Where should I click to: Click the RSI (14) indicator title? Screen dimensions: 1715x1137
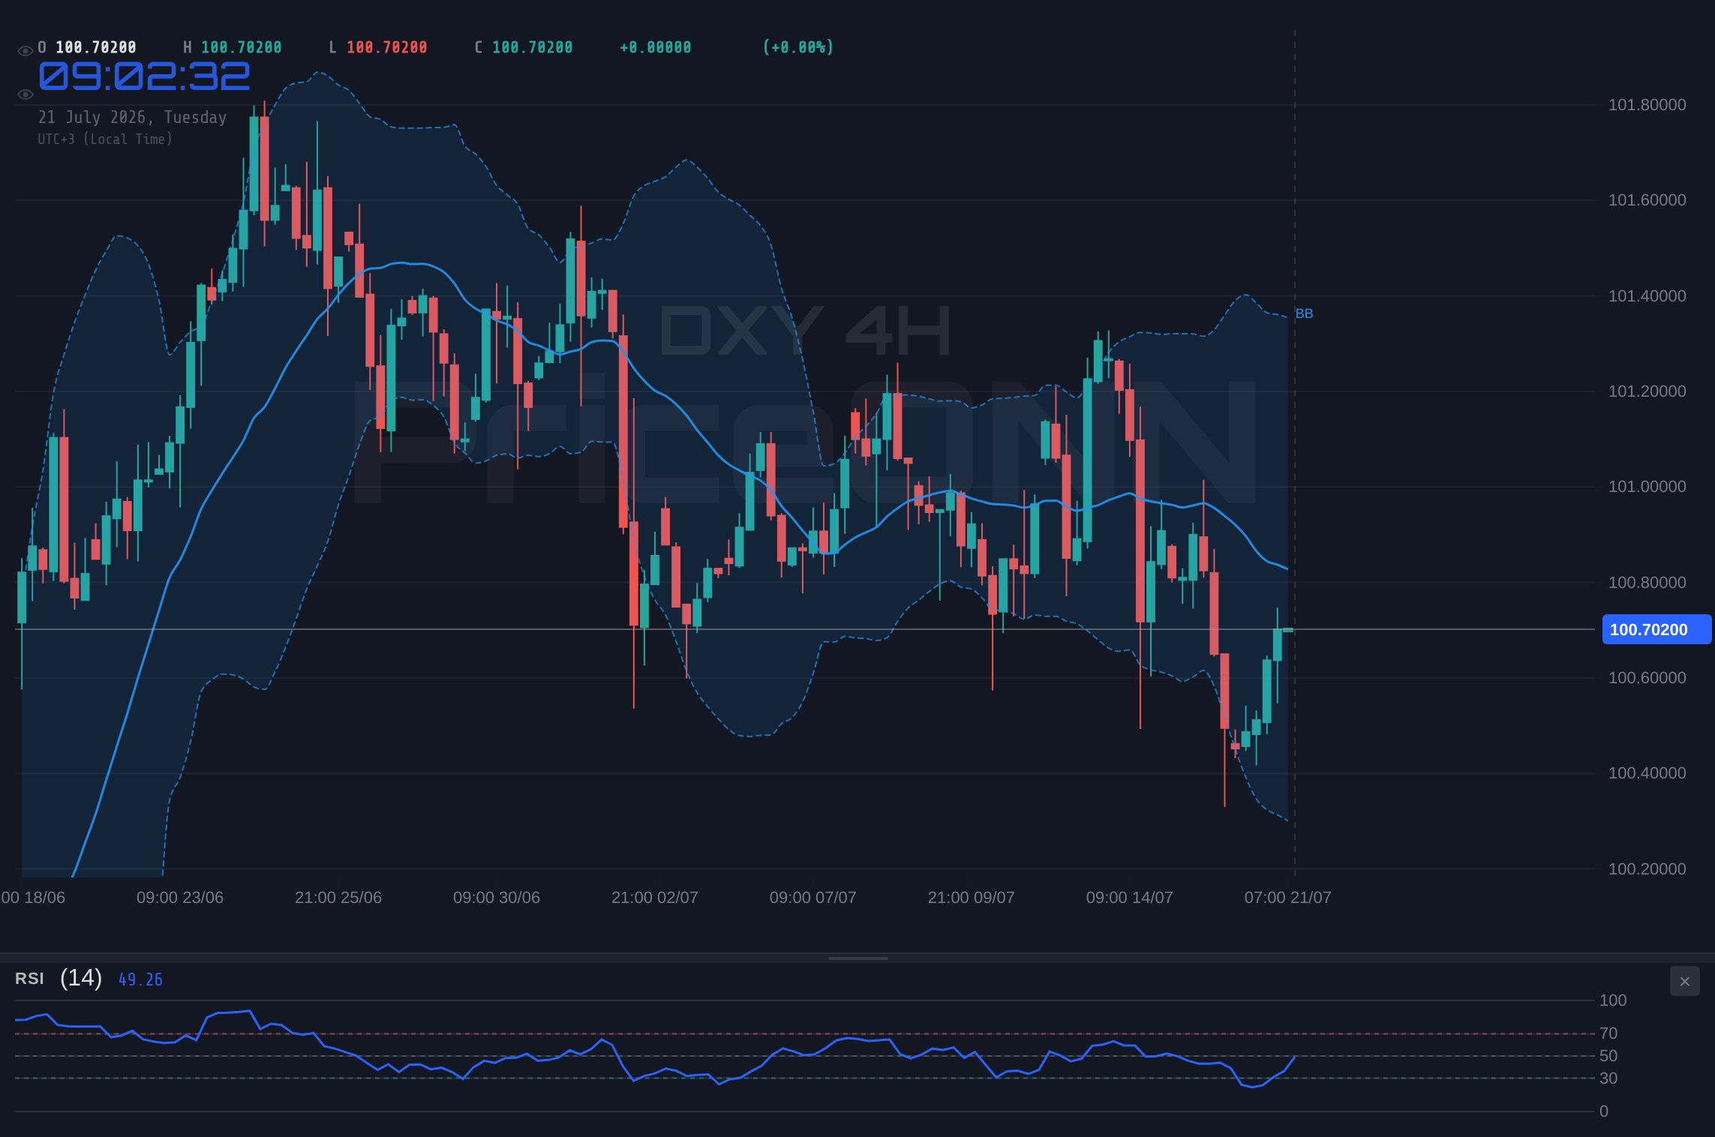point(59,978)
